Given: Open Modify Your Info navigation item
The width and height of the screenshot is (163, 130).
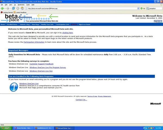Looking at the screenshot, I should point(47,24).
